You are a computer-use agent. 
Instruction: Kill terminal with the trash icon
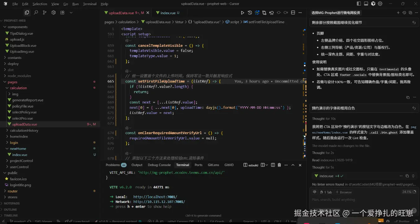point(279,165)
